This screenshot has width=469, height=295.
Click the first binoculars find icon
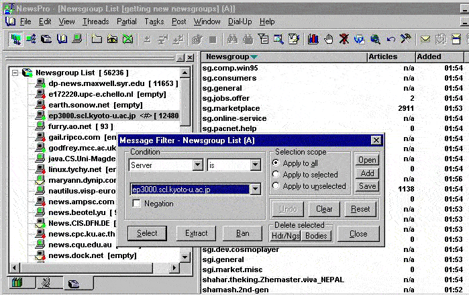click(232, 39)
